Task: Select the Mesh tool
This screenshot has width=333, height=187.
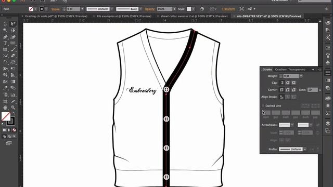Action: [5, 82]
